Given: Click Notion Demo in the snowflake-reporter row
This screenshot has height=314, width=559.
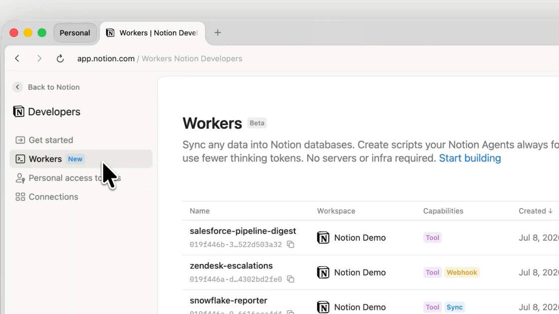Looking at the screenshot, I should pos(360,307).
